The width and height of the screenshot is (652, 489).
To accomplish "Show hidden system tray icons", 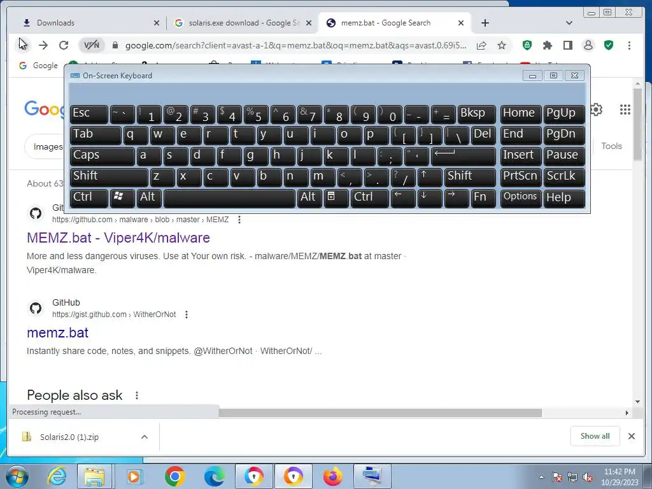I will tap(541, 477).
